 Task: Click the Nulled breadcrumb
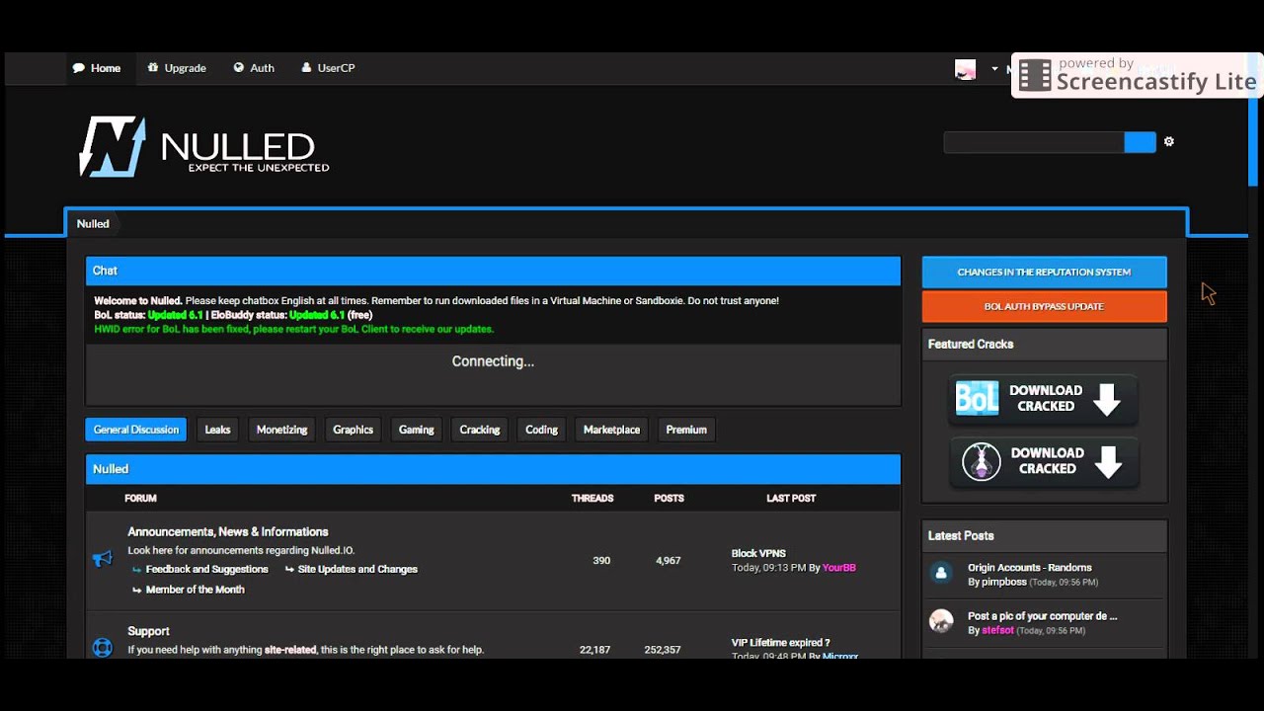pos(93,224)
